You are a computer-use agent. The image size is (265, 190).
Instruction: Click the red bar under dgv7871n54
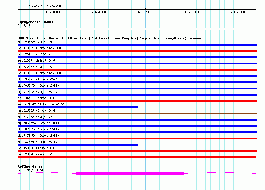137,138
